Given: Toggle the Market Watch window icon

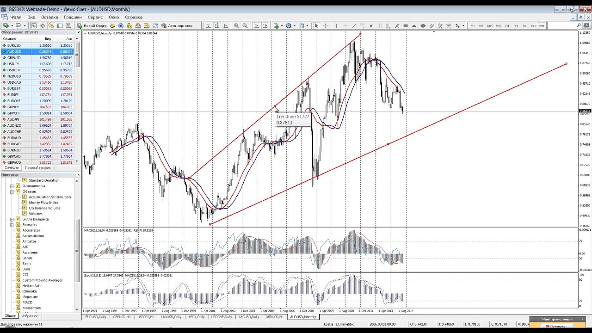Looking at the screenshot, I should tap(34, 26).
